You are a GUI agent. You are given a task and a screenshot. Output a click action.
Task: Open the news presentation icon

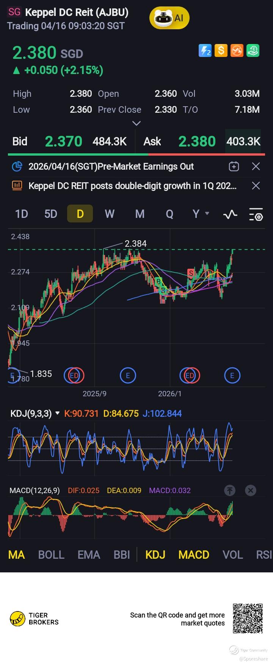(x=17, y=186)
